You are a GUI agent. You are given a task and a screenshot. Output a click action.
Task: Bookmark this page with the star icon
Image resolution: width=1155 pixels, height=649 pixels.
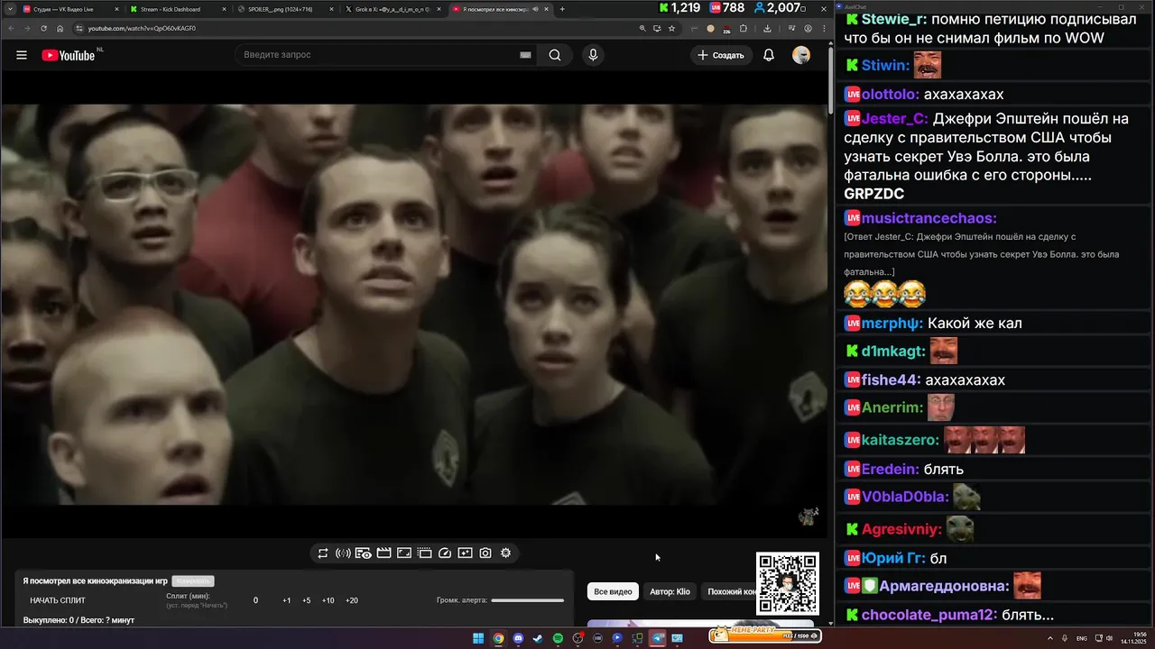[x=671, y=28]
